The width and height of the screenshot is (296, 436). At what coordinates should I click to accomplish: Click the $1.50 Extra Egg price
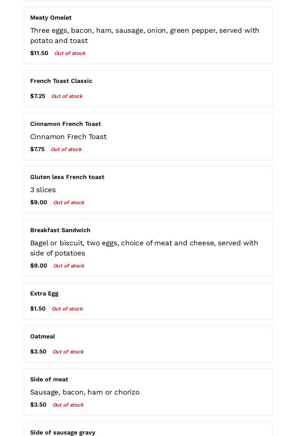coord(38,309)
